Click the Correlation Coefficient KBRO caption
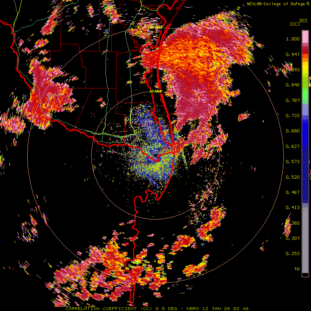The height and width of the screenshot is (311, 311). coord(157,309)
